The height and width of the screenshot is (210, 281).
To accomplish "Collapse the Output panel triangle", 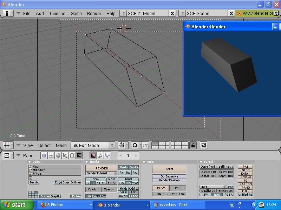I will pyautogui.click(x=30, y=162).
